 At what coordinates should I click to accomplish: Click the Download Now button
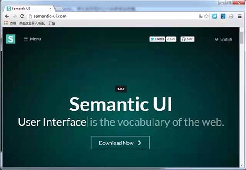120,143
